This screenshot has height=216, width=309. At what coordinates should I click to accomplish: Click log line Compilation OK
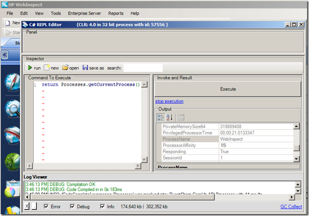tap(60, 184)
